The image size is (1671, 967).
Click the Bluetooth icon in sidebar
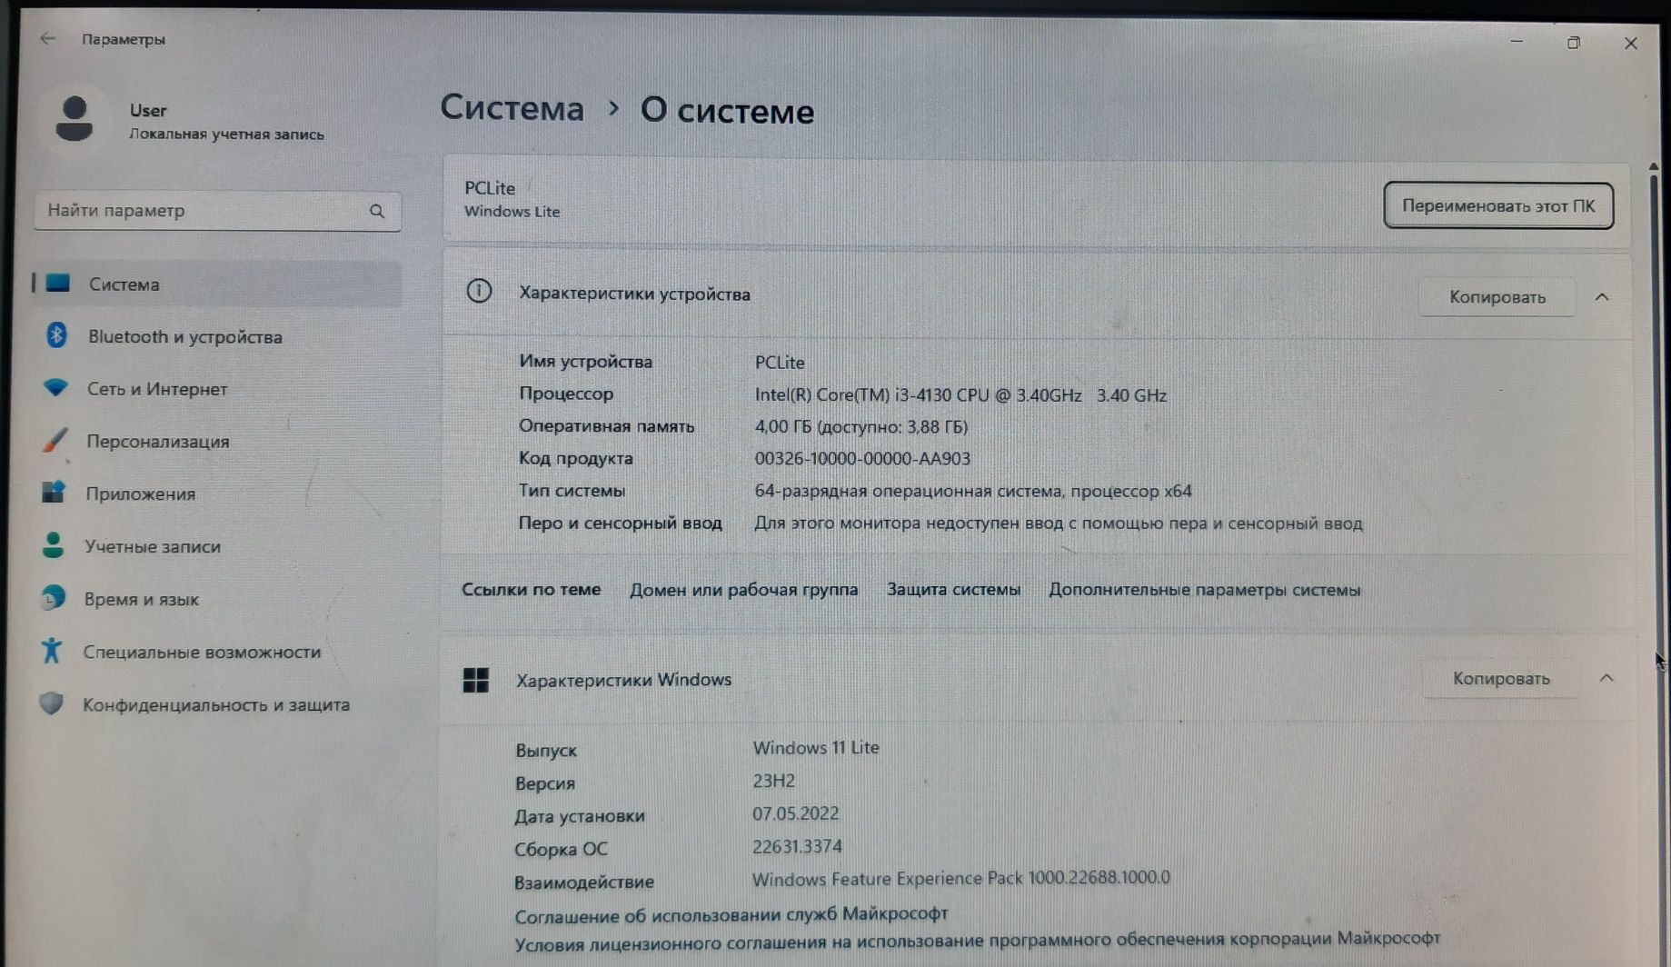coord(56,335)
